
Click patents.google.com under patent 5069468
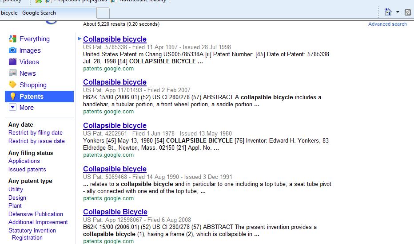pyautogui.click(x=108, y=198)
